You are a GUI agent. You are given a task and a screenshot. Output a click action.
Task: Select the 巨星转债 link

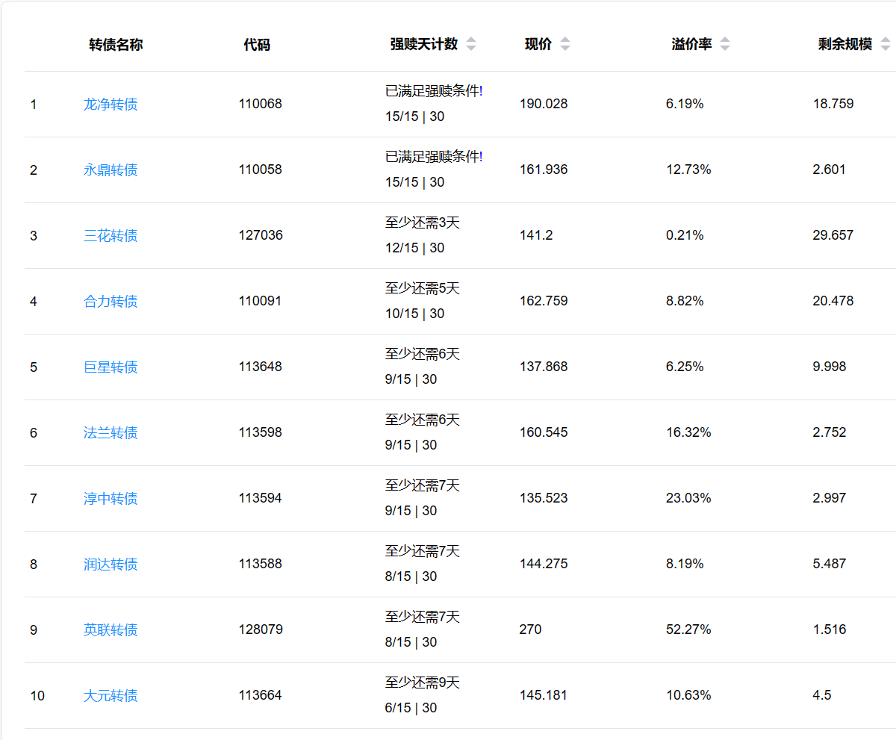(x=111, y=367)
